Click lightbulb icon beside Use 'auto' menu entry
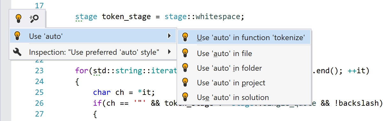 click(x=18, y=36)
